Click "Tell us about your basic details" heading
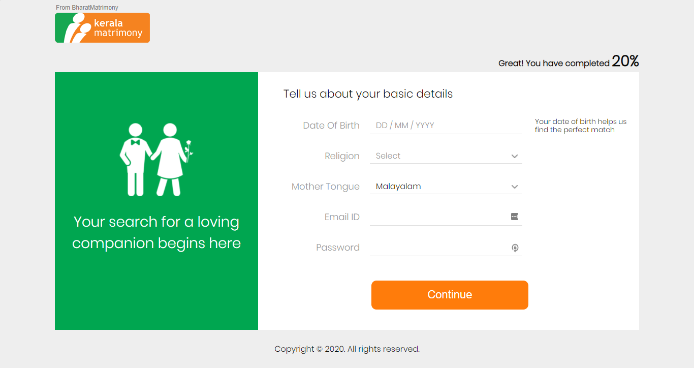This screenshot has width=694, height=368. [368, 94]
